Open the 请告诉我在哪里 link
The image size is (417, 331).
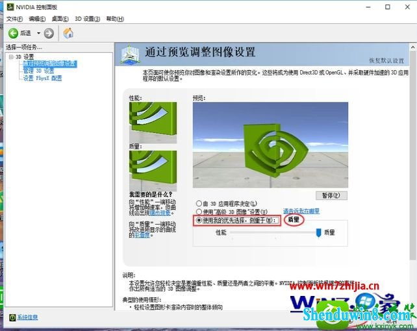point(301,211)
